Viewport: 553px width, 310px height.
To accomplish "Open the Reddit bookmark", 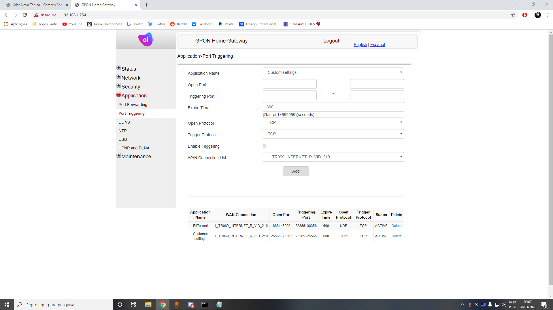I will 178,24.
